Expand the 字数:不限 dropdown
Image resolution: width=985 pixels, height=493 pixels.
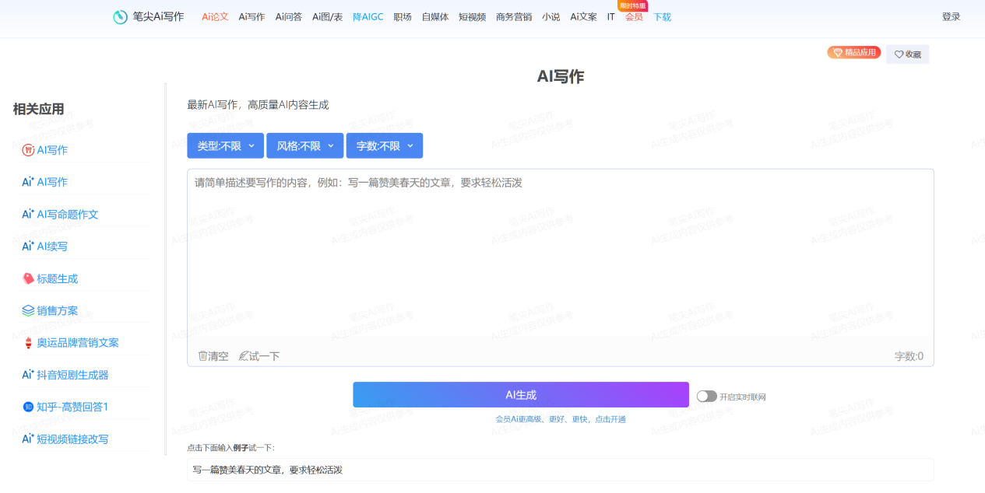pos(384,145)
